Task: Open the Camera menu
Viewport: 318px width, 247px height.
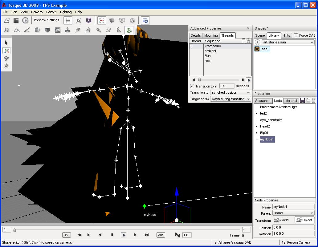Action: [x=37, y=12]
